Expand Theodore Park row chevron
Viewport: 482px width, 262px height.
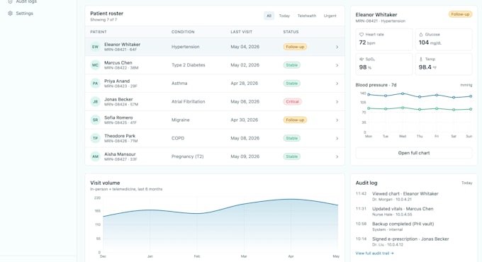click(x=337, y=138)
